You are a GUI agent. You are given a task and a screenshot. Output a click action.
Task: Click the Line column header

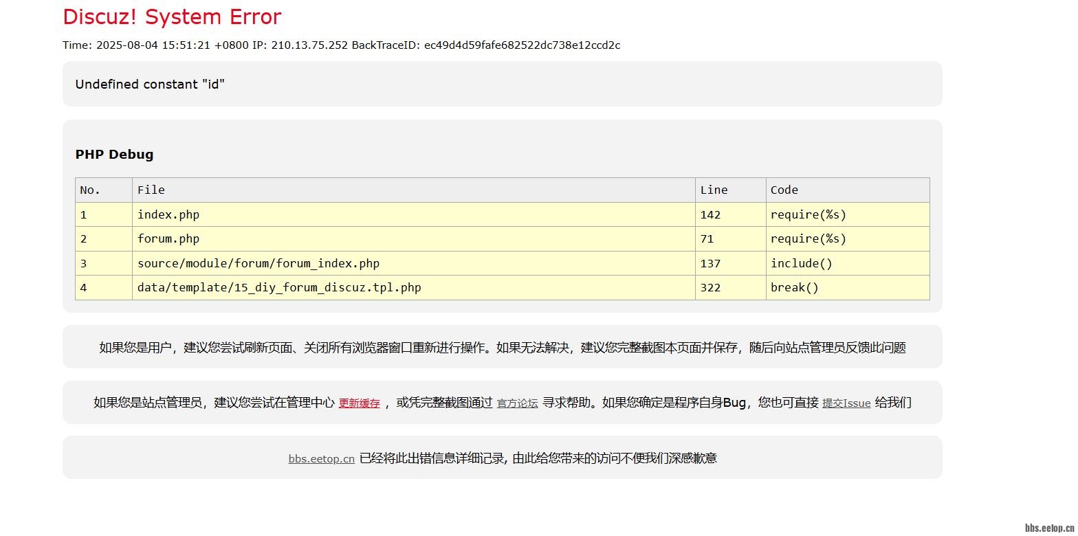click(x=731, y=190)
